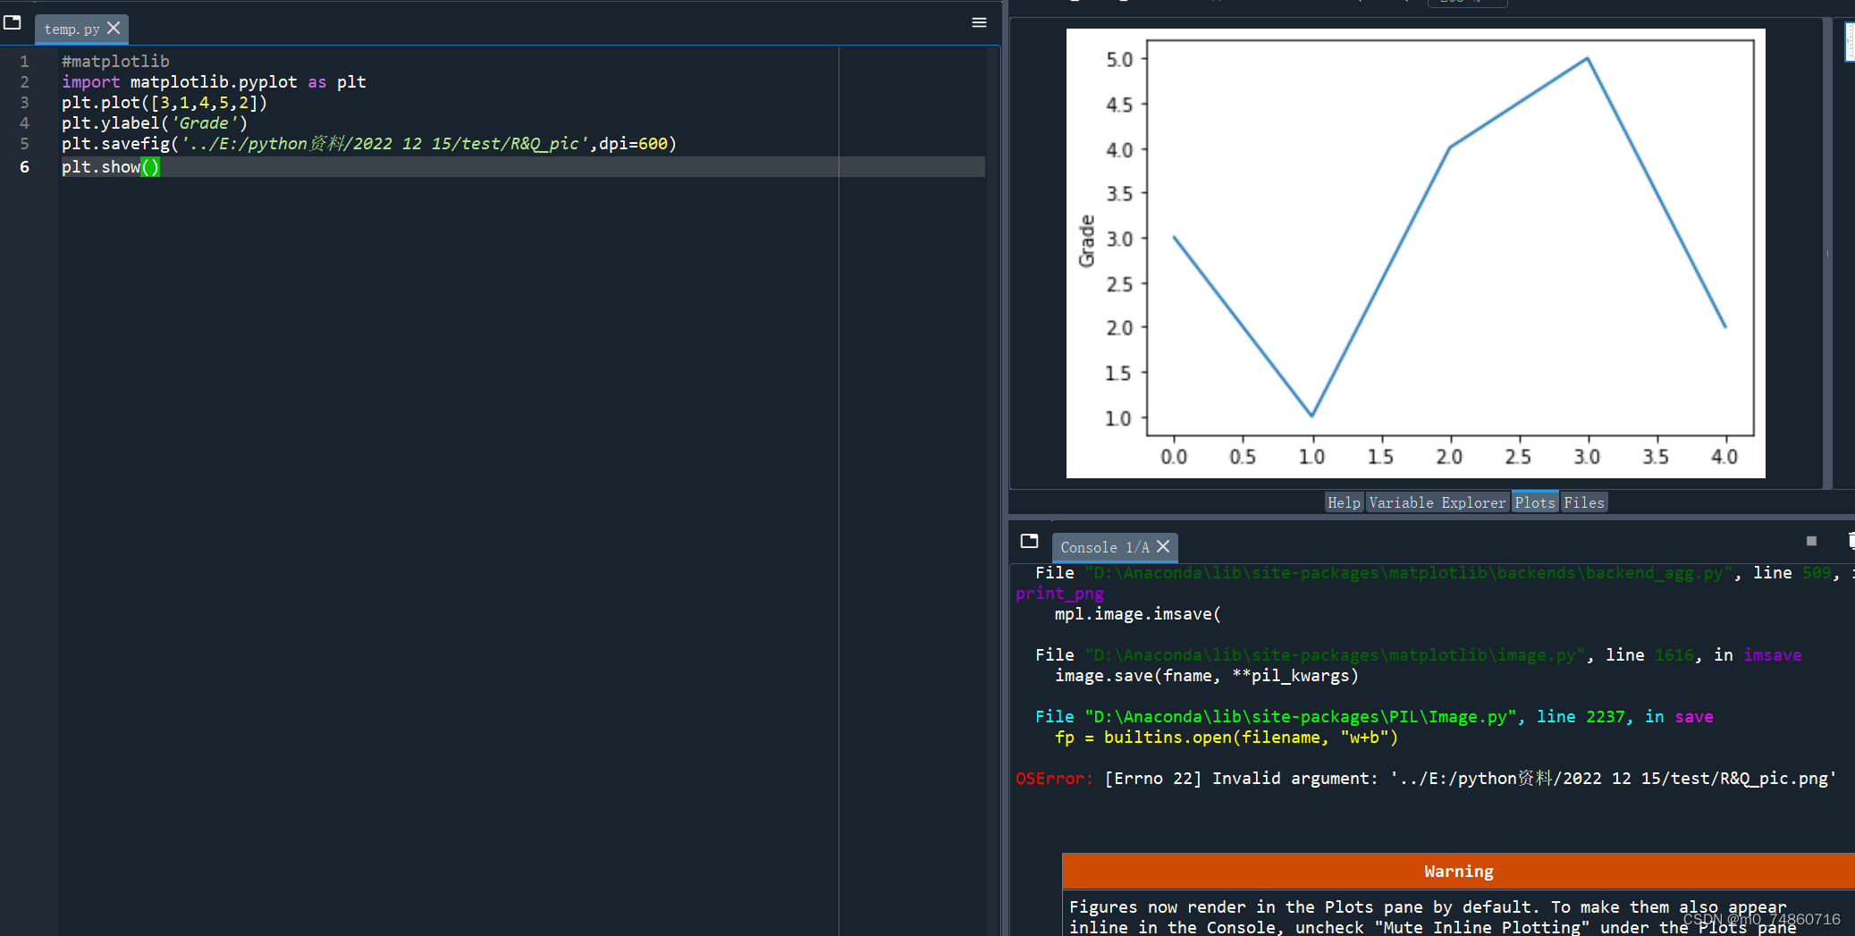Switch to the Variable Explorer tab
Screen dimensions: 1855x936
point(1437,502)
